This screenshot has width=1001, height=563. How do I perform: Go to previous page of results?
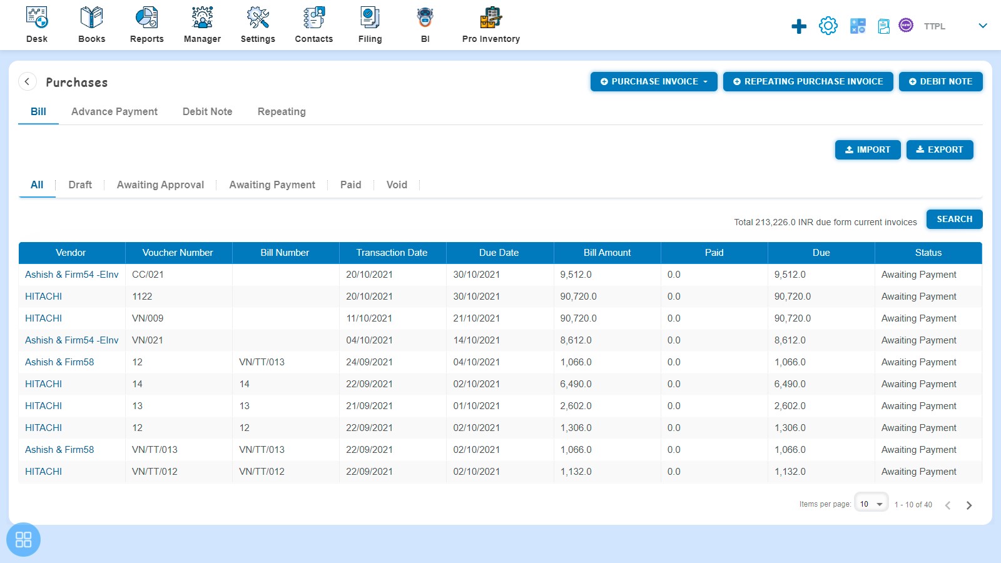pyautogui.click(x=948, y=505)
